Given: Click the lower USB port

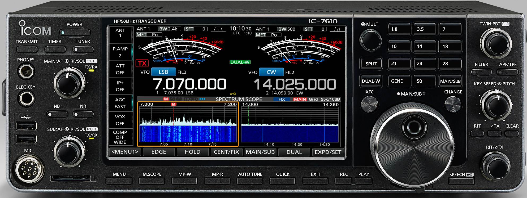Looking at the screenshot, I should [26, 139].
